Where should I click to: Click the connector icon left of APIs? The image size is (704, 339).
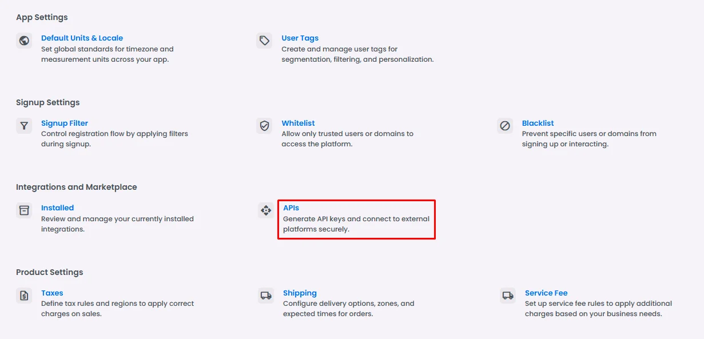(266, 210)
